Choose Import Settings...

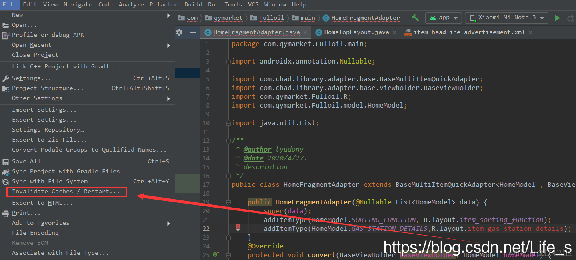pyautogui.click(x=44, y=110)
